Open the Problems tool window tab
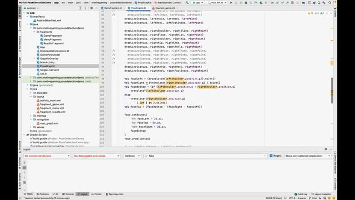 [43, 194]
